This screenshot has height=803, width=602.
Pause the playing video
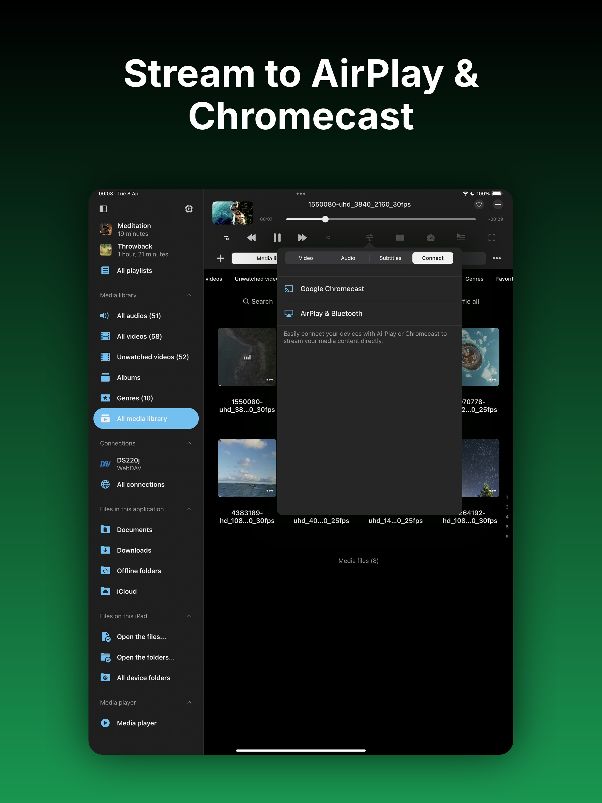[x=277, y=238]
